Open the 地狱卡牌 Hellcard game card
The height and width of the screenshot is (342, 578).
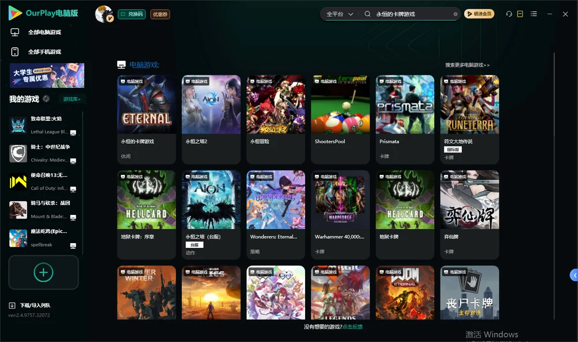coord(405,215)
